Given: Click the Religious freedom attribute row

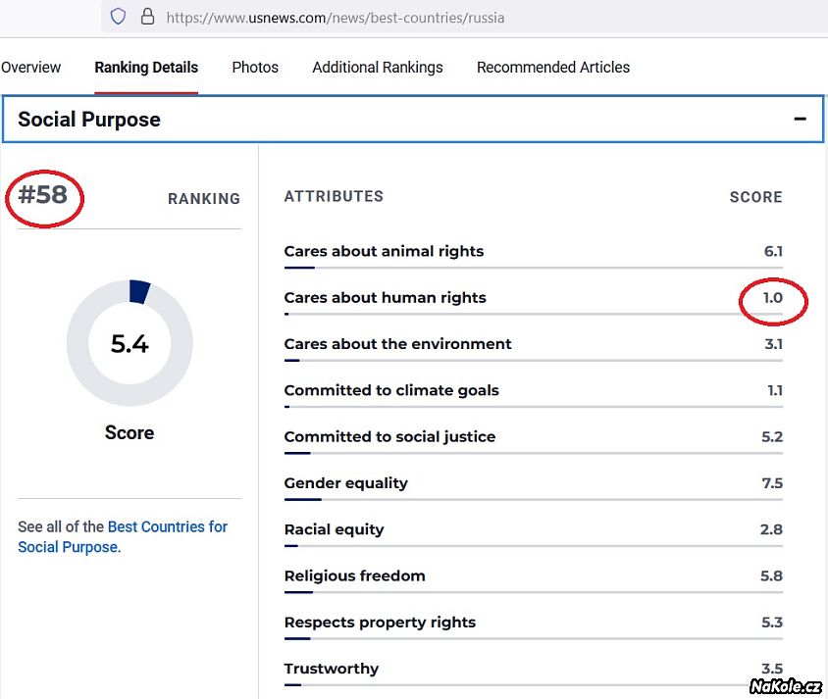Looking at the screenshot, I should point(354,575).
